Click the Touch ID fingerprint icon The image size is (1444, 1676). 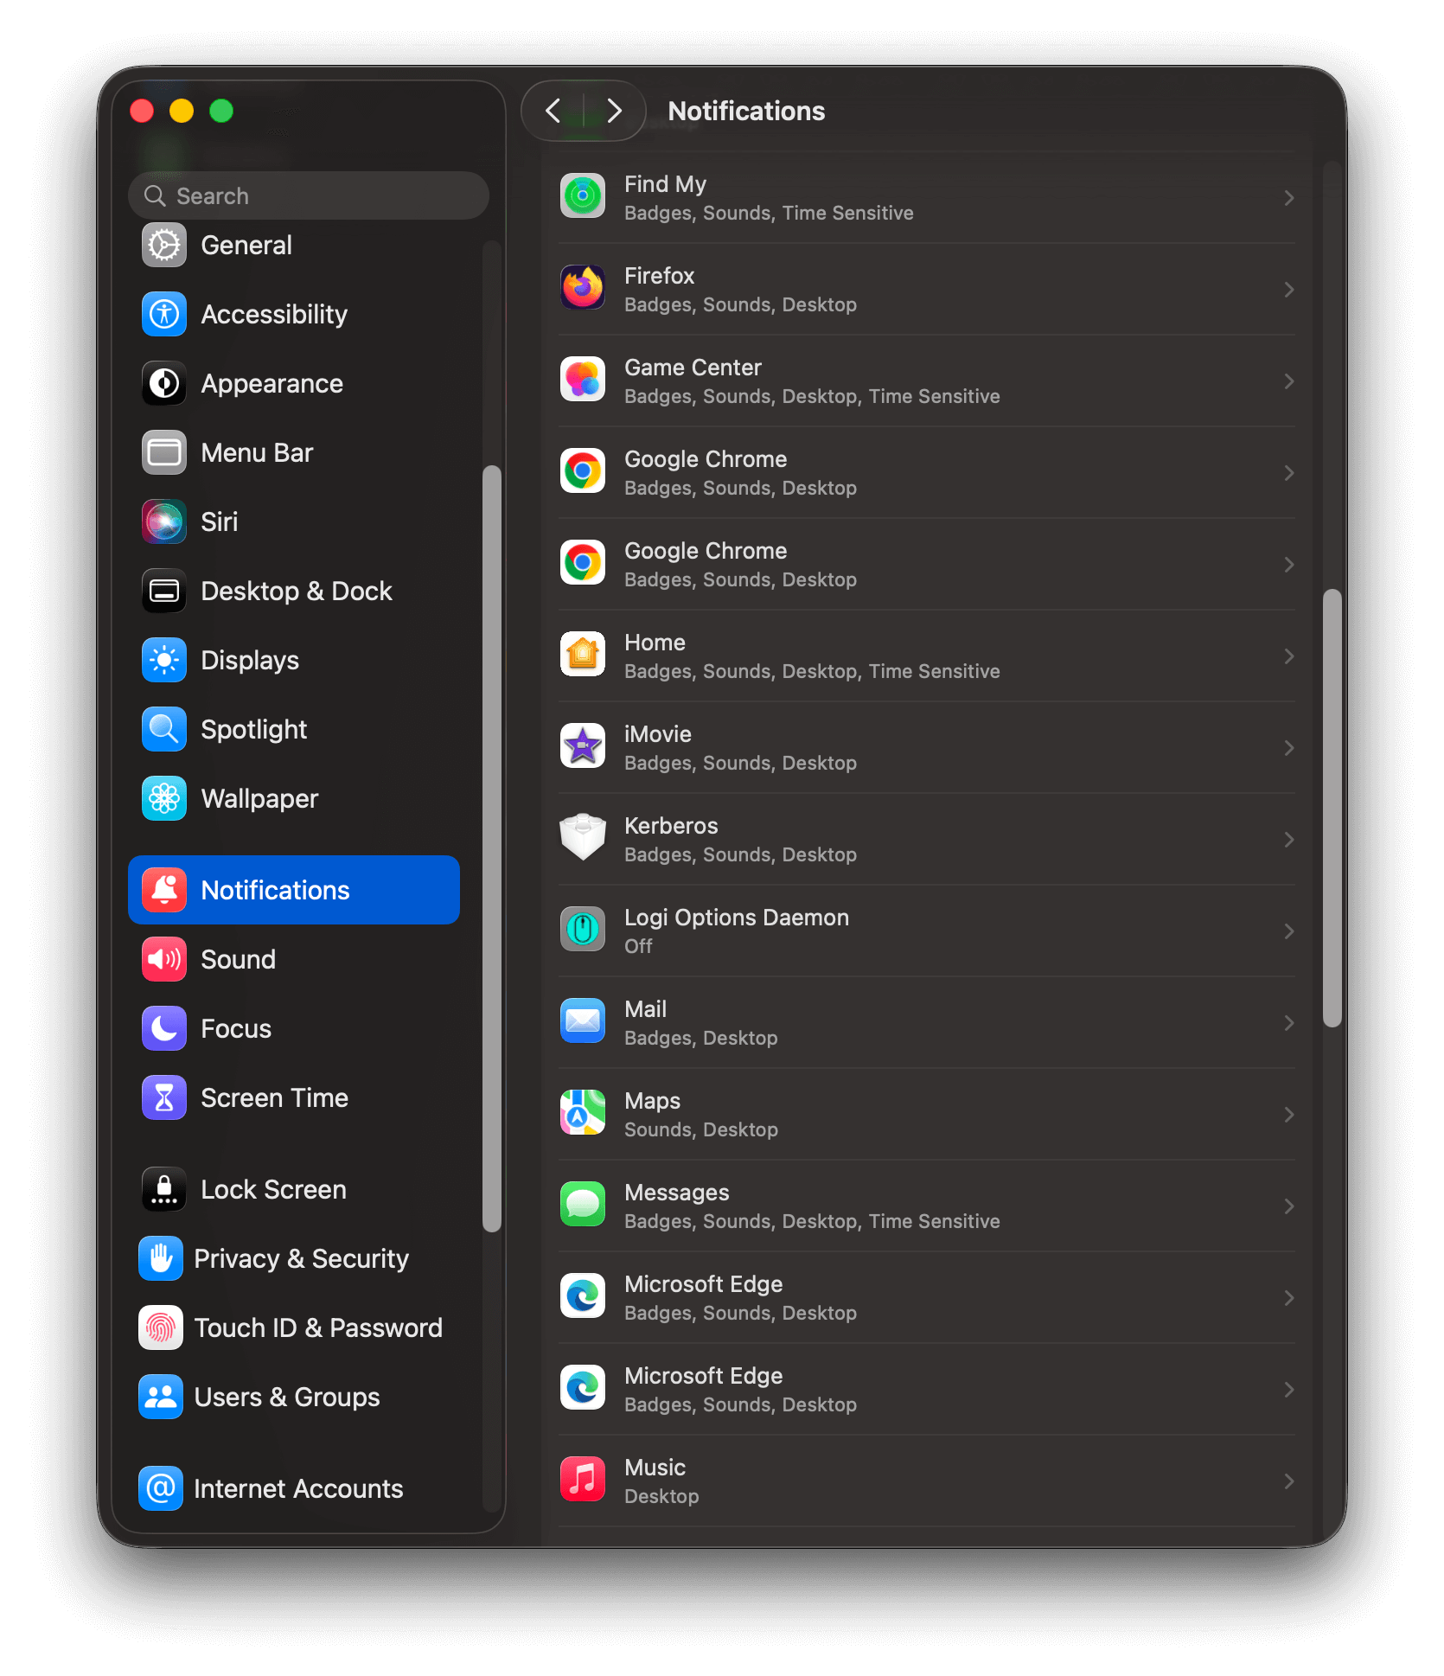(160, 1328)
